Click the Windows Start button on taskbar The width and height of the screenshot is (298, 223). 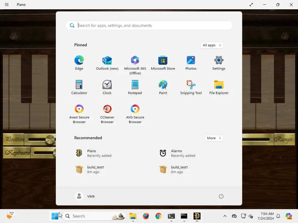55,216
